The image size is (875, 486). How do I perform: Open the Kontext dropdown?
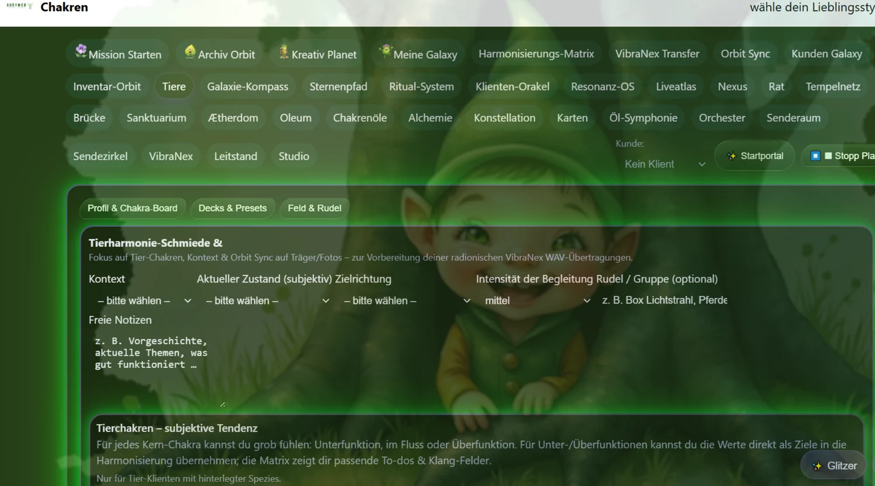(143, 300)
